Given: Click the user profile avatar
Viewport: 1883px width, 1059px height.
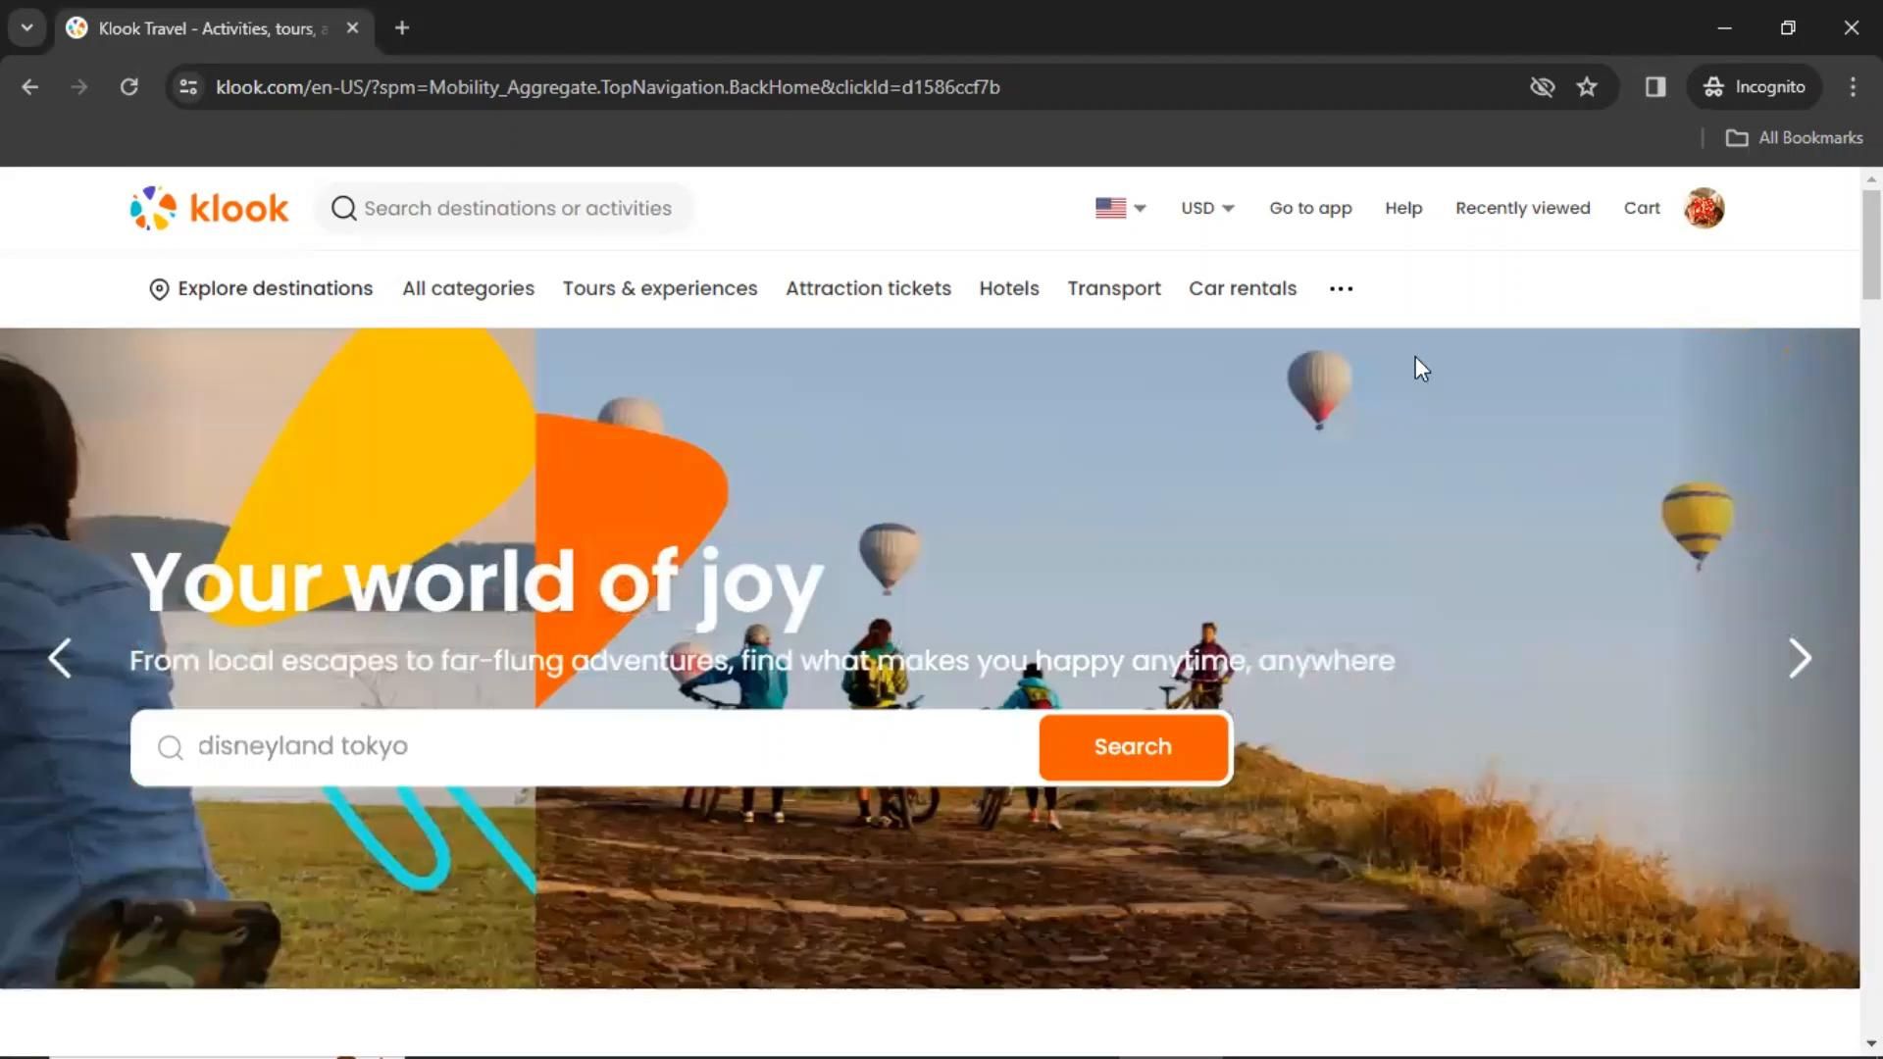Looking at the screenshot, I should tap(1704, 208).
